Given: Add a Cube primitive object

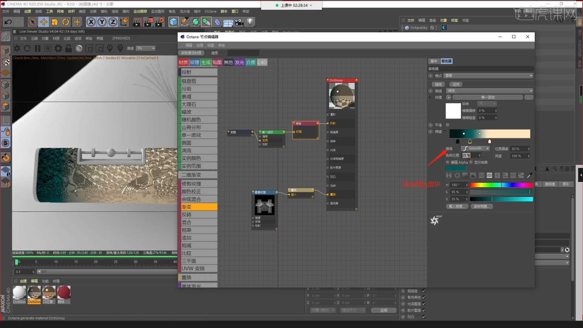Looking at the screenshot, I should pos(173,22).
